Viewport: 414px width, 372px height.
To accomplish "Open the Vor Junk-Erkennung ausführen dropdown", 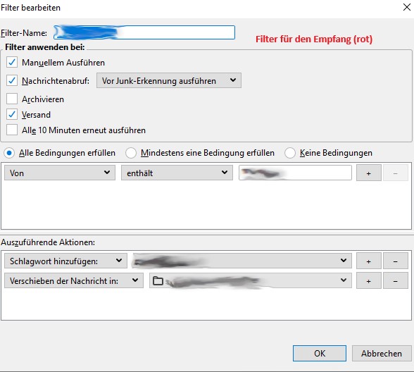I will (169, 80).
